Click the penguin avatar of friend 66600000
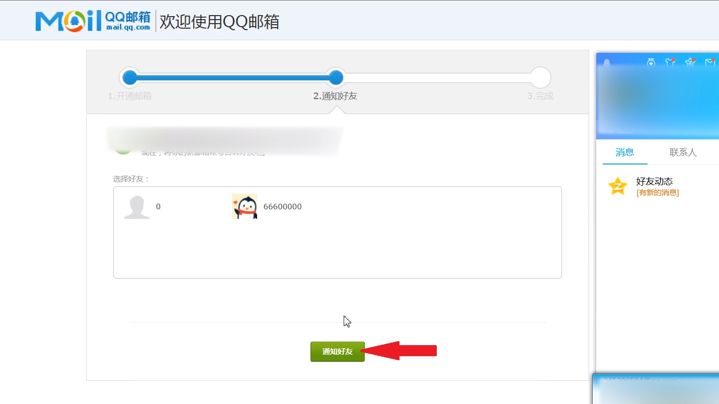The height and width of the screenshot is (404, 719). point(245,206)
